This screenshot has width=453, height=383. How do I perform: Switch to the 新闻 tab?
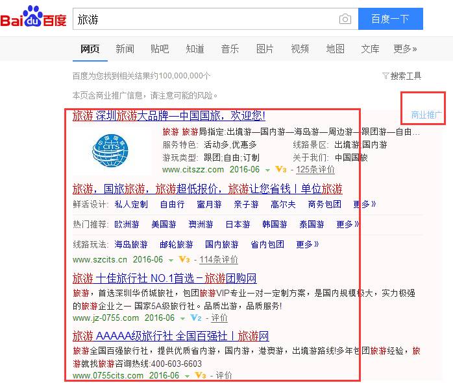point(125,49)
